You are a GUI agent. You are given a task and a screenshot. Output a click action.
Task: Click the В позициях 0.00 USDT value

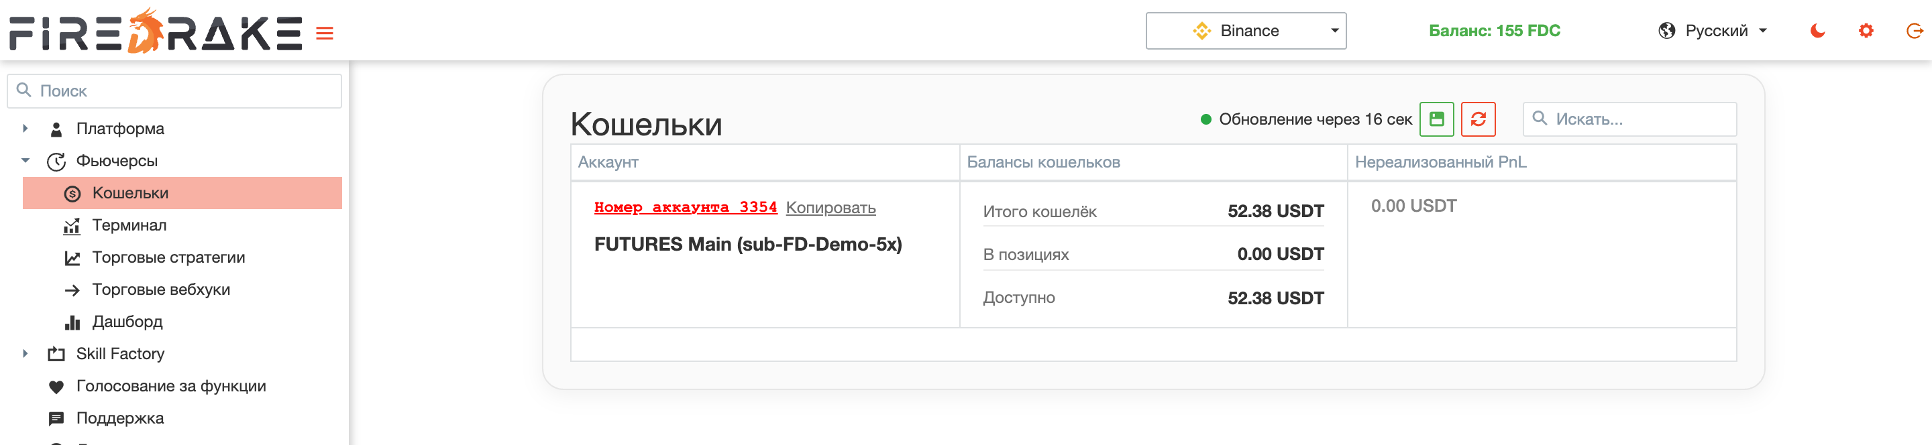(1280, 254)
